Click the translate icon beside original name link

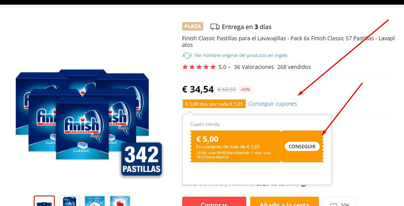coord(187,55)
